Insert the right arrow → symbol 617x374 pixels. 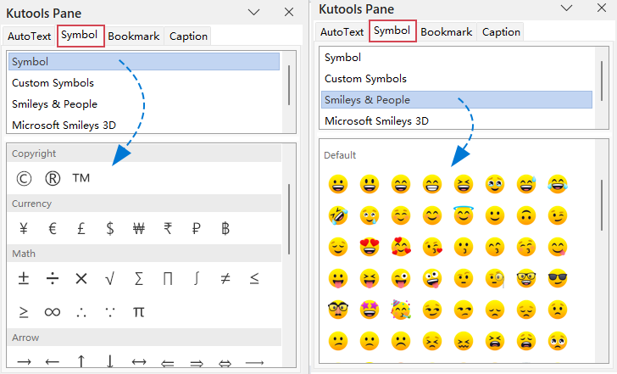24,361
